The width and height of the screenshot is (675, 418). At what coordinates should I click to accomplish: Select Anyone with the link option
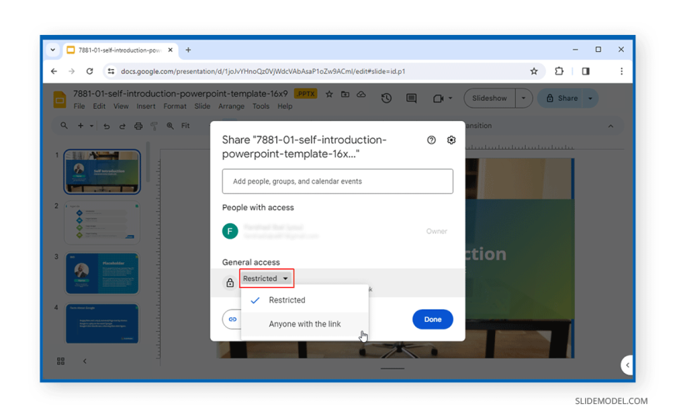tap(305, 323)
